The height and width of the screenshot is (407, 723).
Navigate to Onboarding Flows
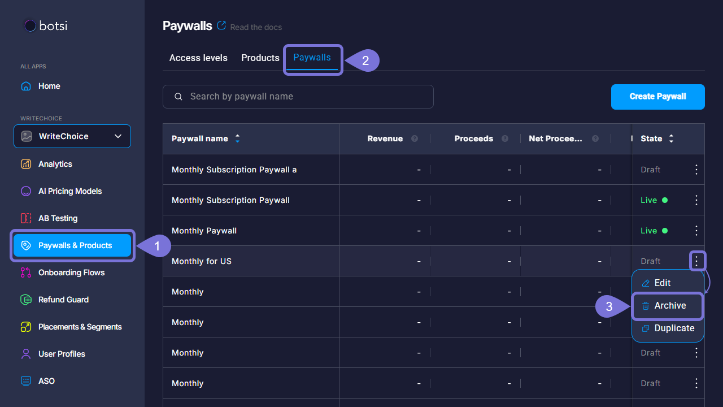pos(71,272)
